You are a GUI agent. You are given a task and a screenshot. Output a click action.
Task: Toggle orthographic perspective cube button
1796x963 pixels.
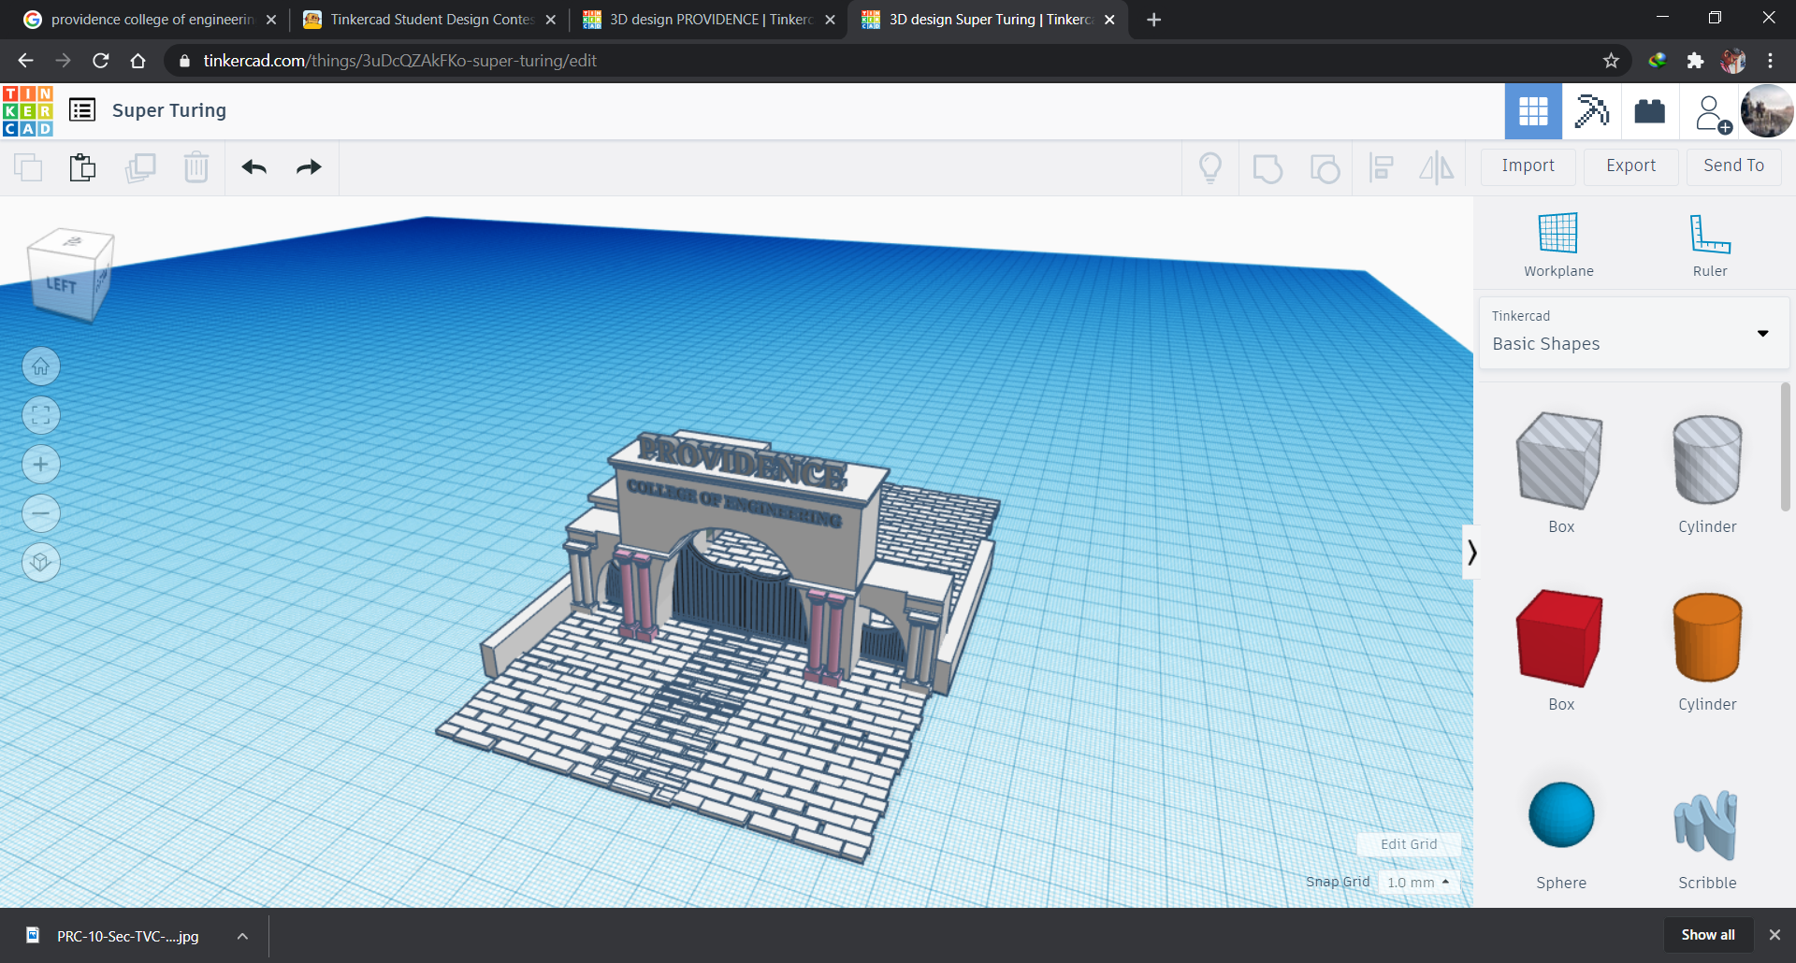point(41,562)
